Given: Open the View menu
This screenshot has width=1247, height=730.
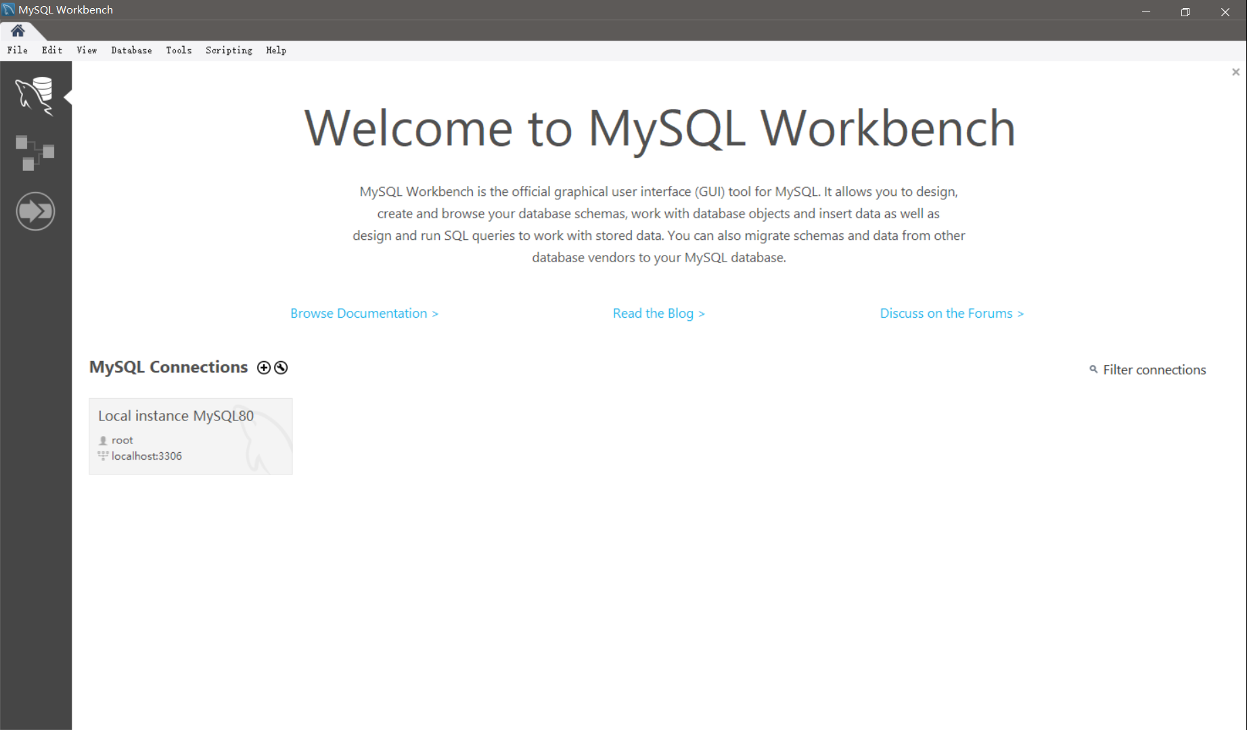Looking at the screenshot, I should (87, 50).
